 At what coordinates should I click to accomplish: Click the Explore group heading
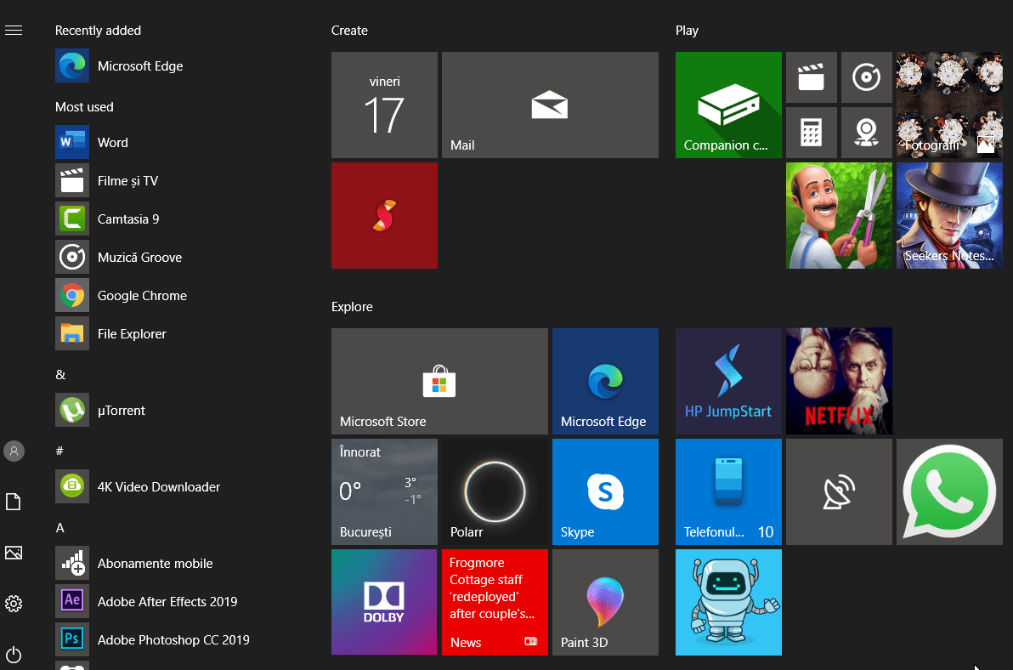[x=352, y=307]
